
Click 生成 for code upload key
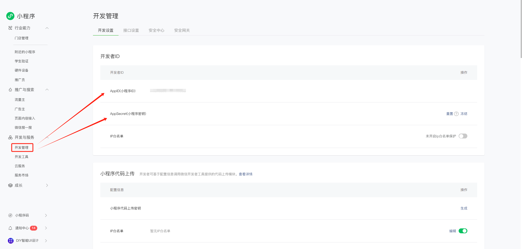click(x=464, y=208)
